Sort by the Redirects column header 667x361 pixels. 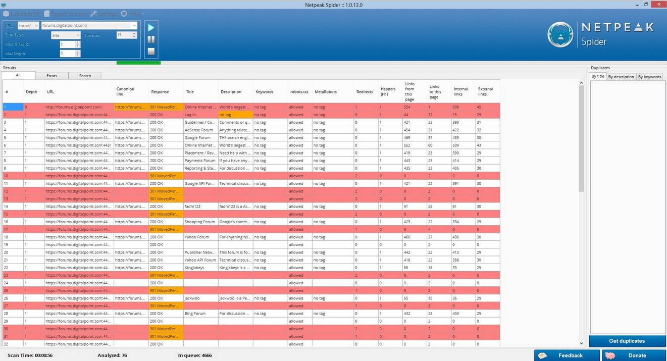click(x=366, y=92)
